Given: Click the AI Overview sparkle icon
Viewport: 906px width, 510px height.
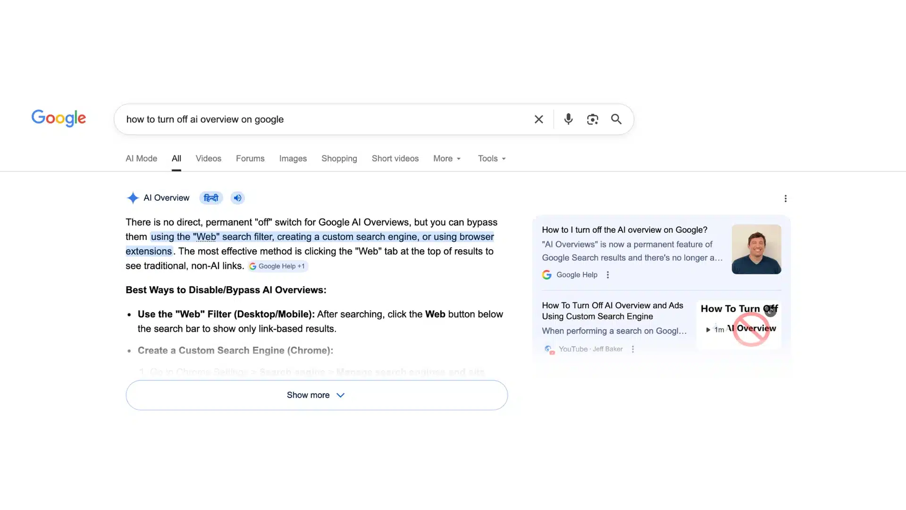Looking at the screenshot, I should coord(133,198).
